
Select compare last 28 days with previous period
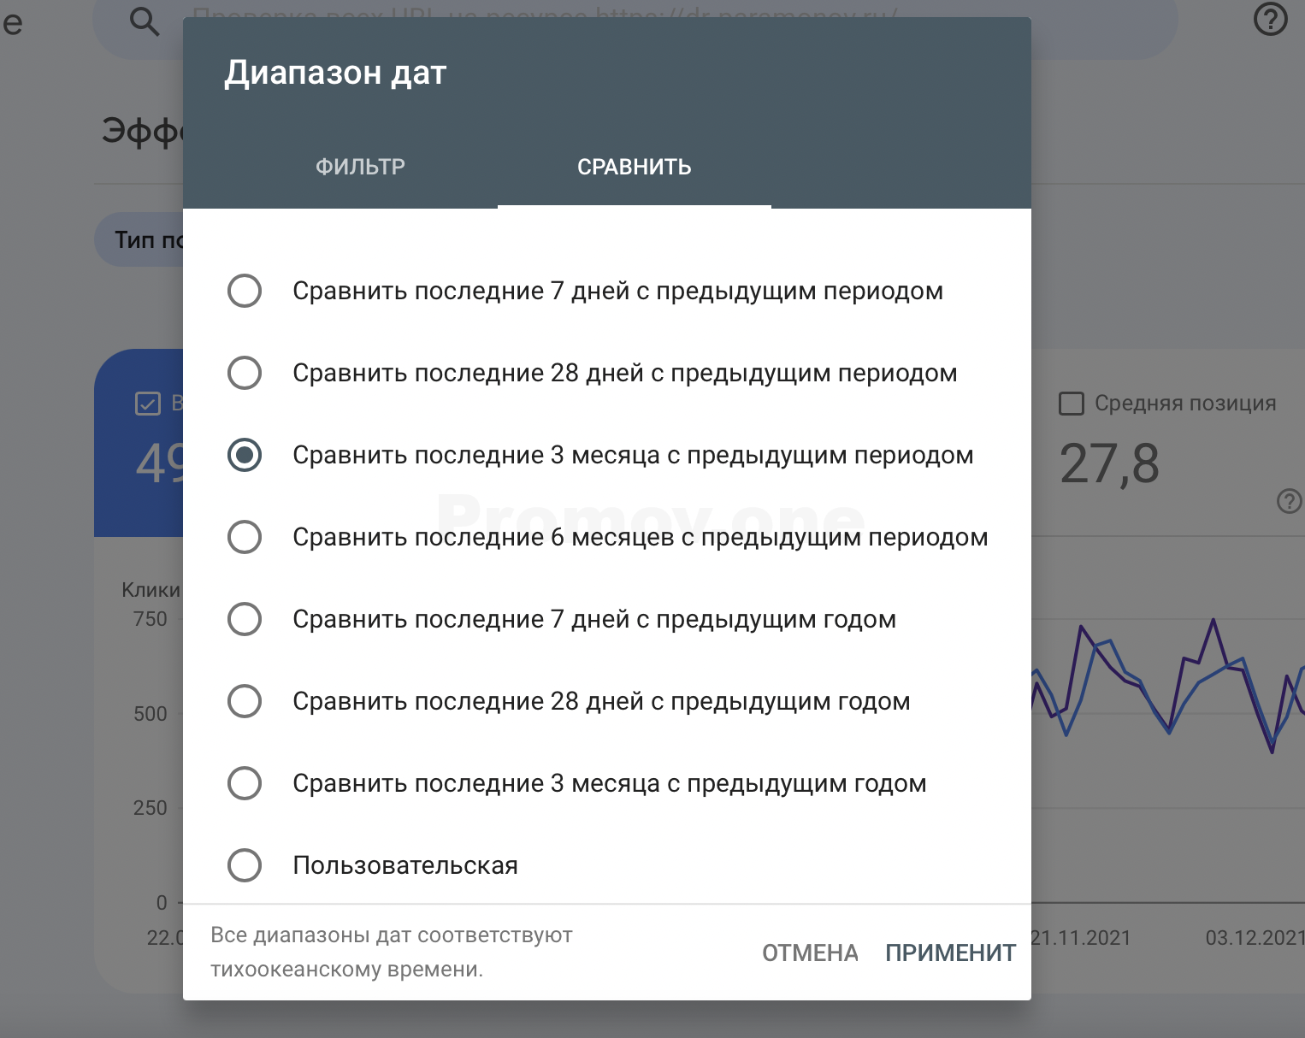click(245, 373)
